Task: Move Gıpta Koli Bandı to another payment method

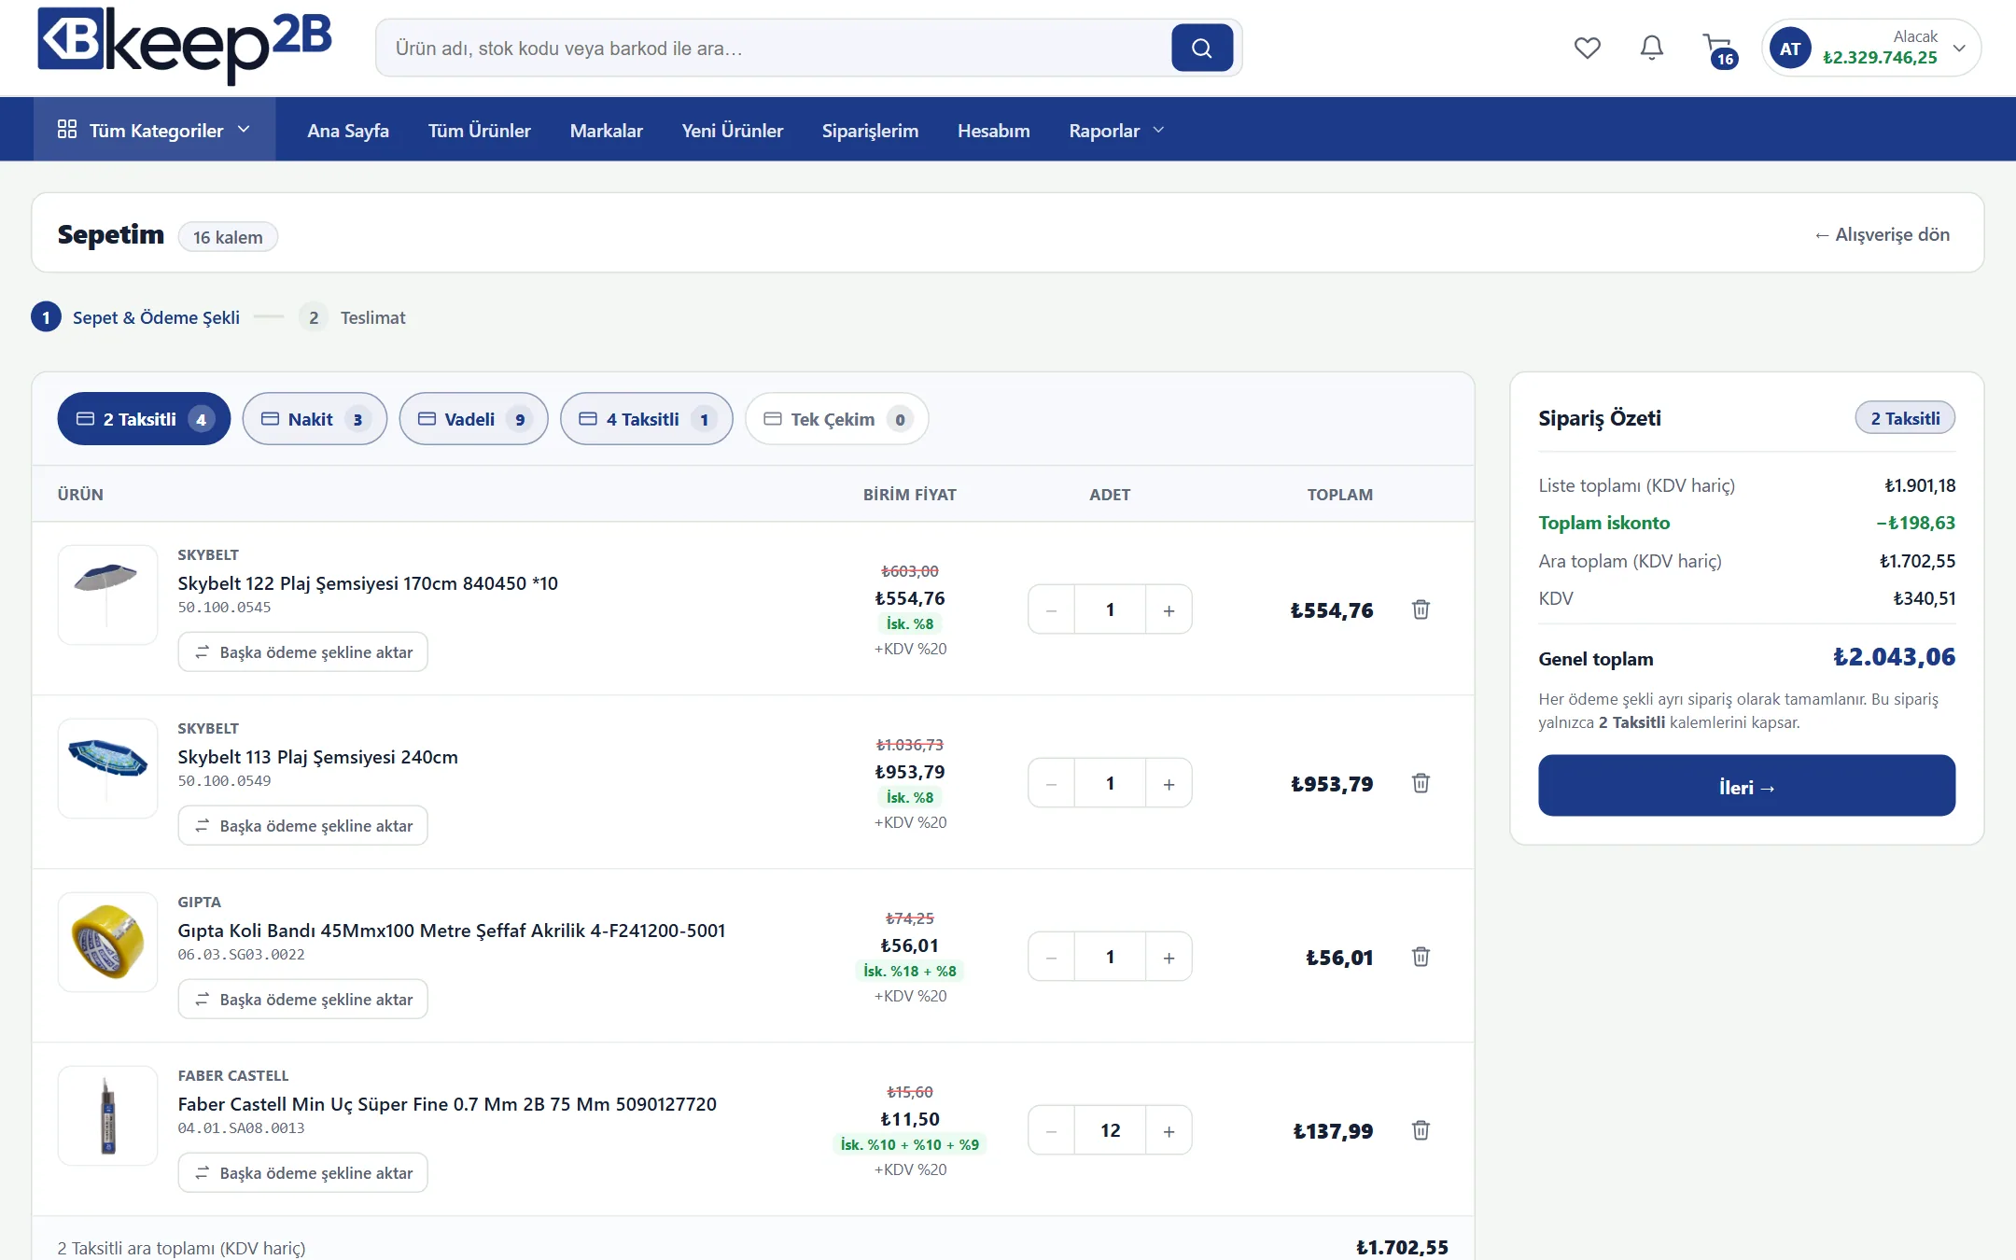Action: tap(302, 1000)
